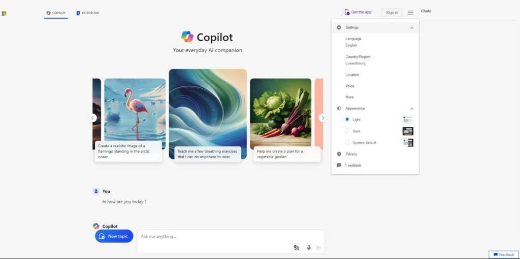Select the System default radio button

347,142
